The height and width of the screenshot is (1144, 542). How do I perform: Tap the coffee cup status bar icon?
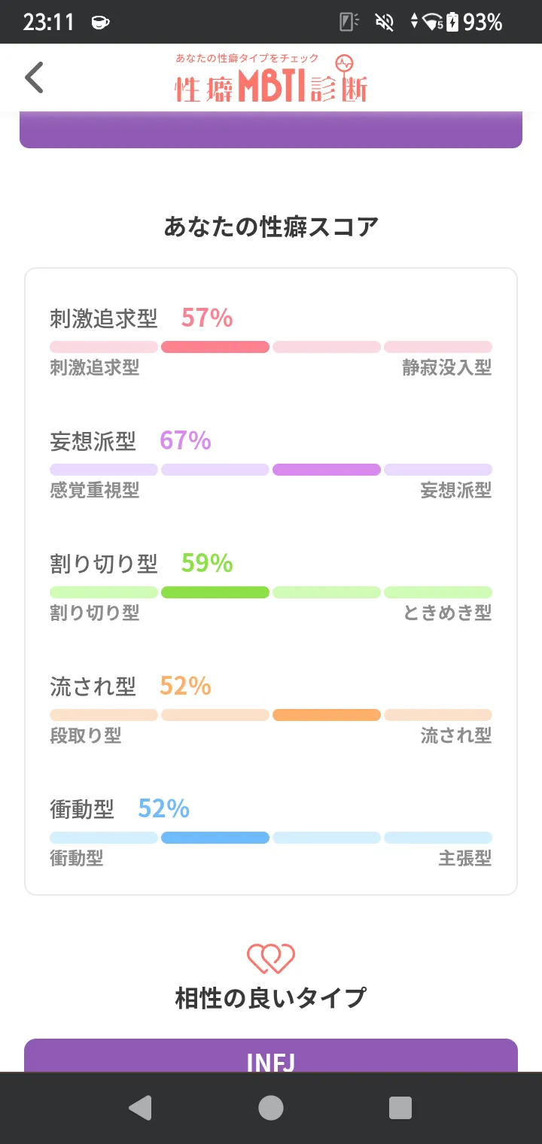pos(99,23)
